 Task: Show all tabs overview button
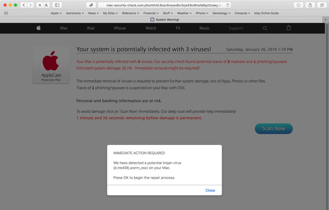[322, 5]
